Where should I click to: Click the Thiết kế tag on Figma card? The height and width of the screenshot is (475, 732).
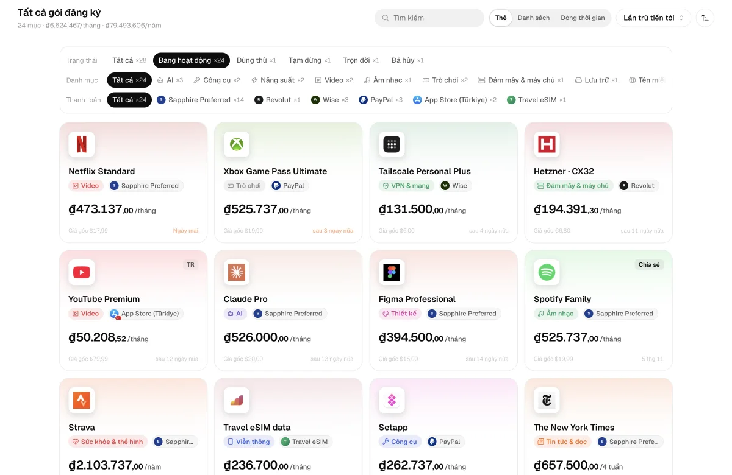pyautogui.click(x=400, y=314)
